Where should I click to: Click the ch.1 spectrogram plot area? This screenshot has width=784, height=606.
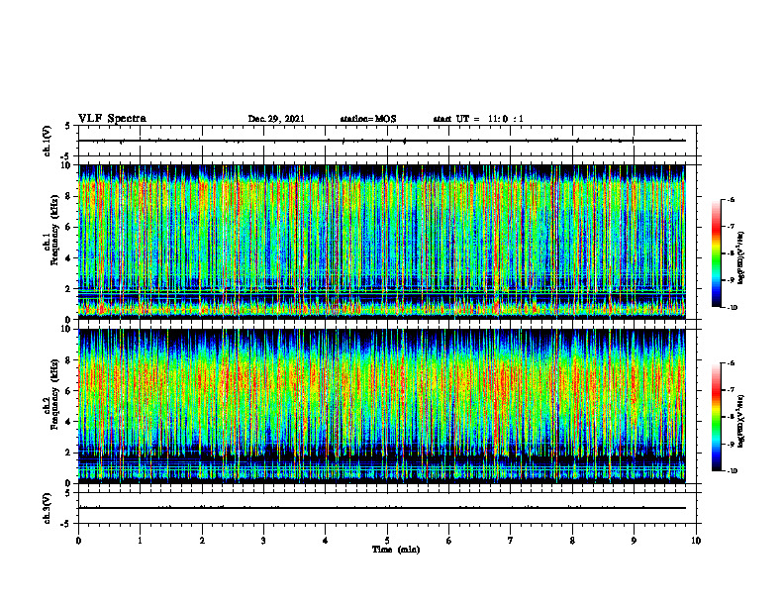click(x=381, y=242)
